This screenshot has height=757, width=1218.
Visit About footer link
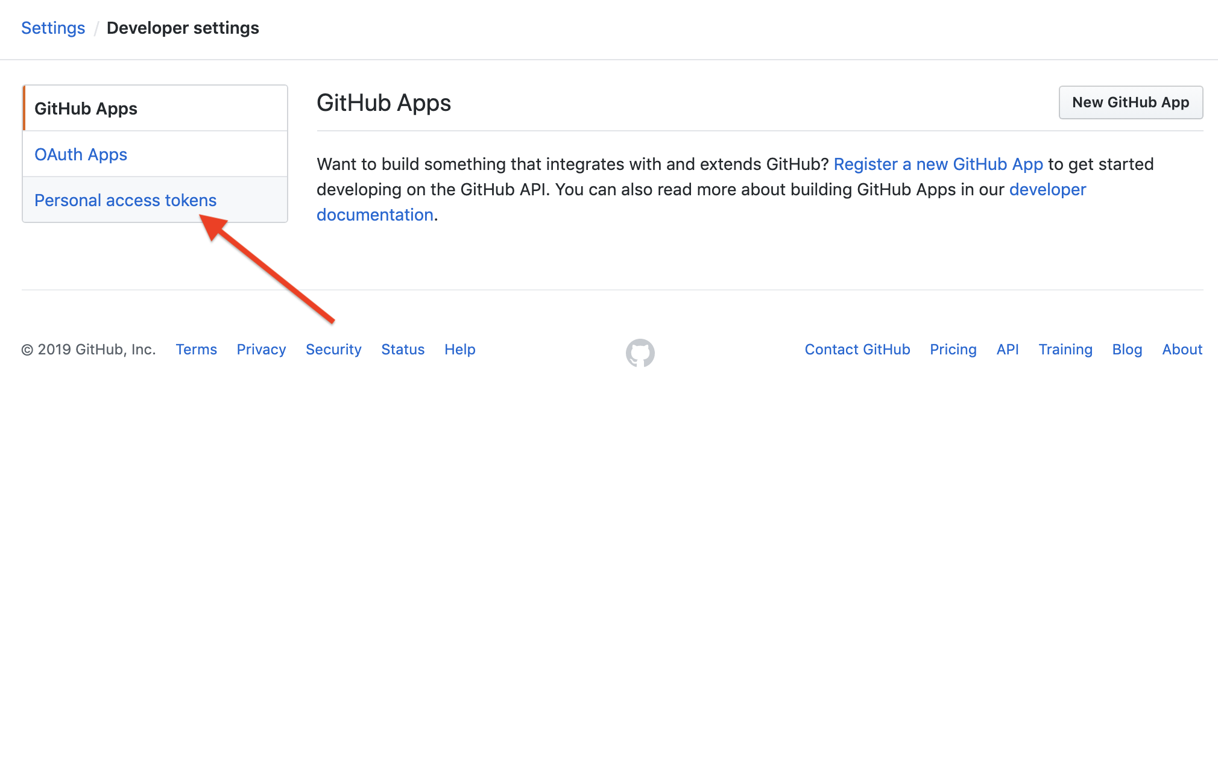[1182, 350]
